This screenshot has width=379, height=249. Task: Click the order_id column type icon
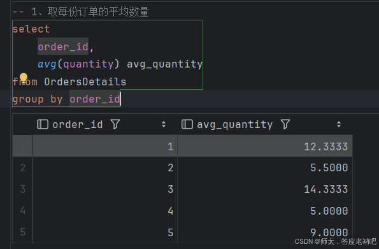click(x=43, y=124)
